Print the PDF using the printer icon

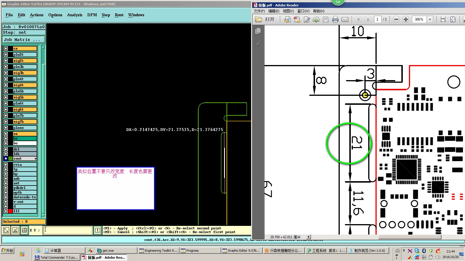[335, 19]
